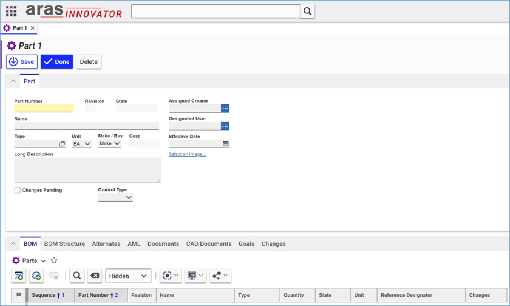510x306 pixels.
Task: Sort by the Sequence column header
Action: [51, 295]
